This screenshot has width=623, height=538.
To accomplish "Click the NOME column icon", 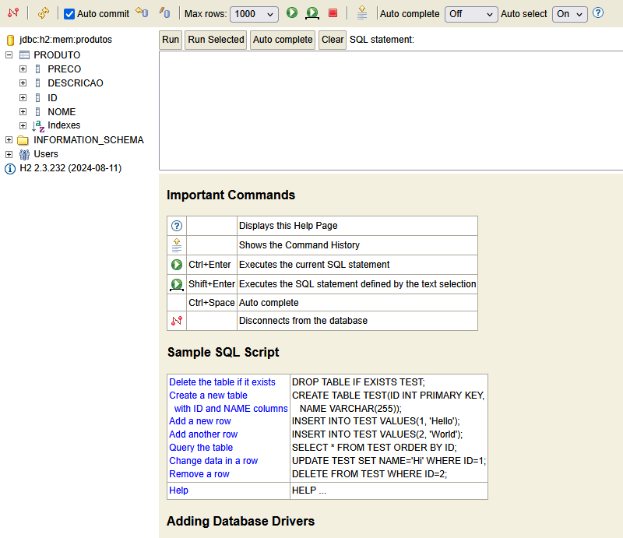I will (x=37, y=111).
